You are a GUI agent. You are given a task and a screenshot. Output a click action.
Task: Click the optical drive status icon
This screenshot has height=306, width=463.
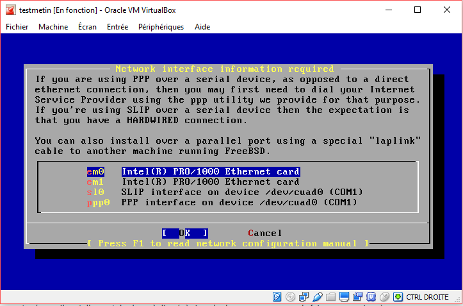click(x=290, y=296)
